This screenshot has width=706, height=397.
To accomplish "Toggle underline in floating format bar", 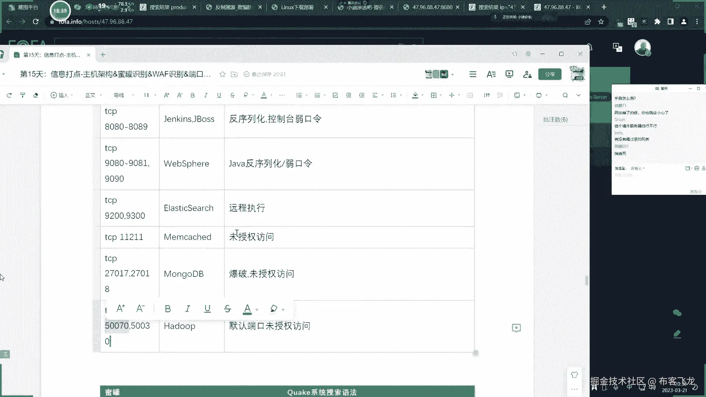I will coord(207,309).
